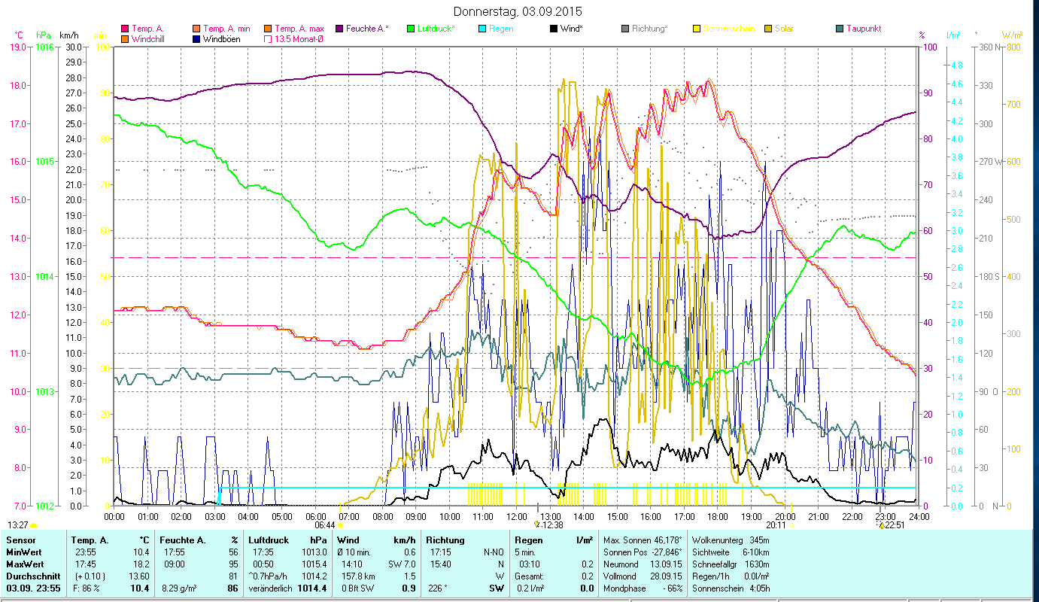Click the Sensor header in the table
The image size is (1039, 602).
tap(20, 540)
